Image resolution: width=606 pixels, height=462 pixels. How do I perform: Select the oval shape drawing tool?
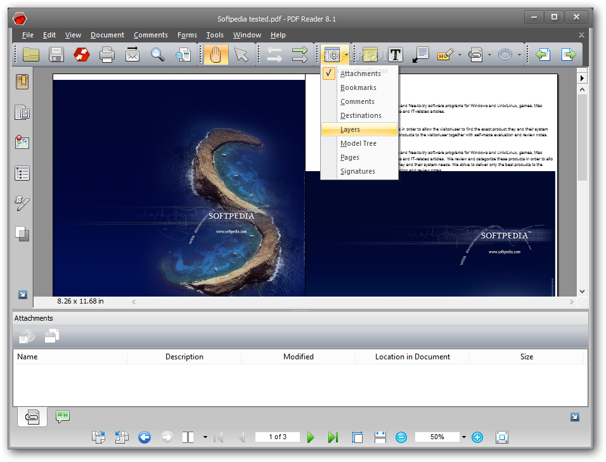point(505,55)
